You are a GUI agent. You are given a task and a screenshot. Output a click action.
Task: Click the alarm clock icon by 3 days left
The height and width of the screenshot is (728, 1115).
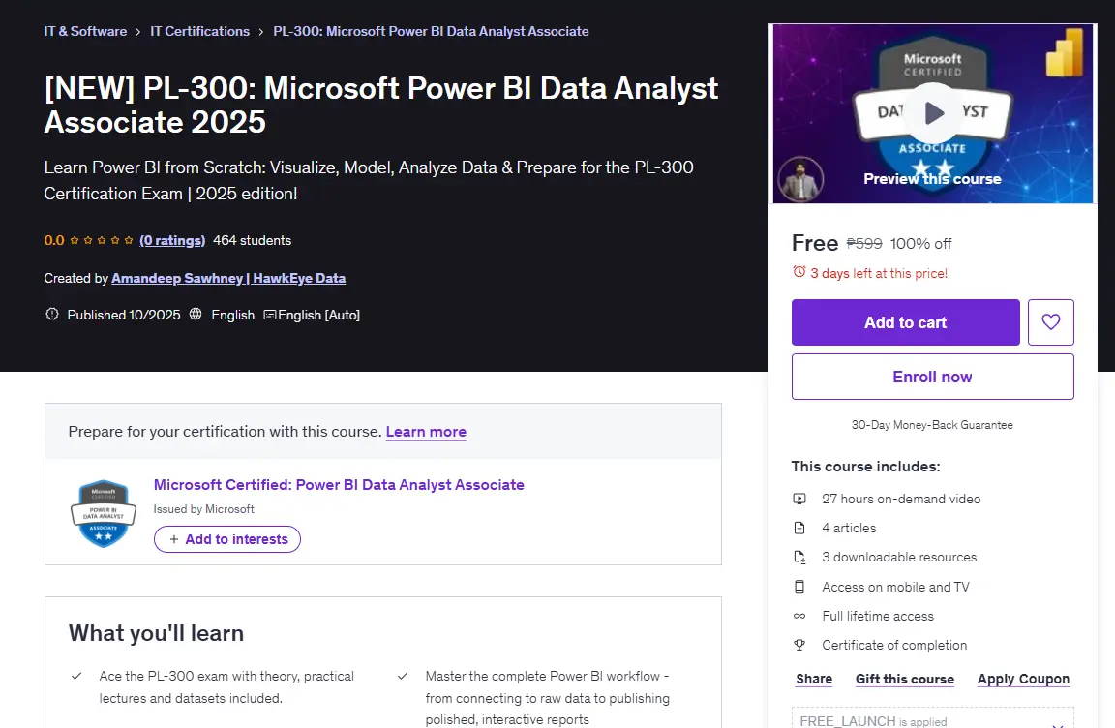(799, 272)
